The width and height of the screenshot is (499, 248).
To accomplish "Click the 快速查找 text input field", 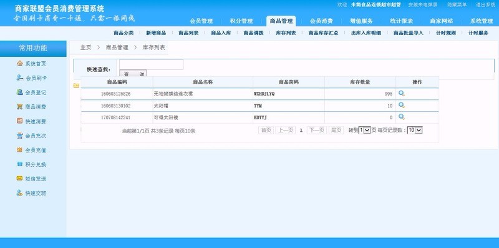I will point(151,64).
